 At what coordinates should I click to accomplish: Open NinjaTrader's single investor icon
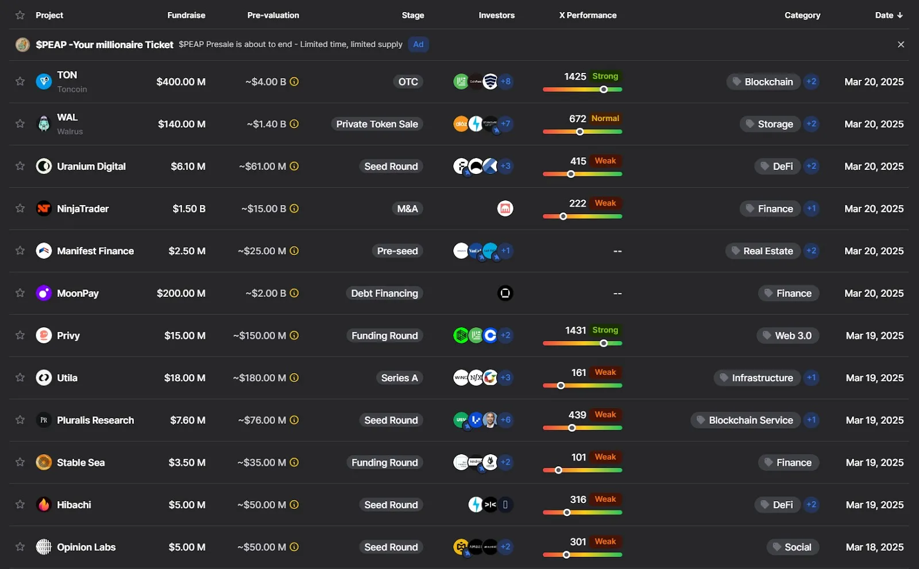coord(505,209)
